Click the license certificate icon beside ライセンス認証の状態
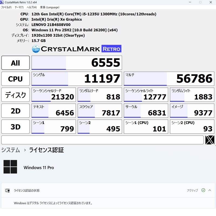The height and width of the screenshot is (216, 216). tap(8, 191)
